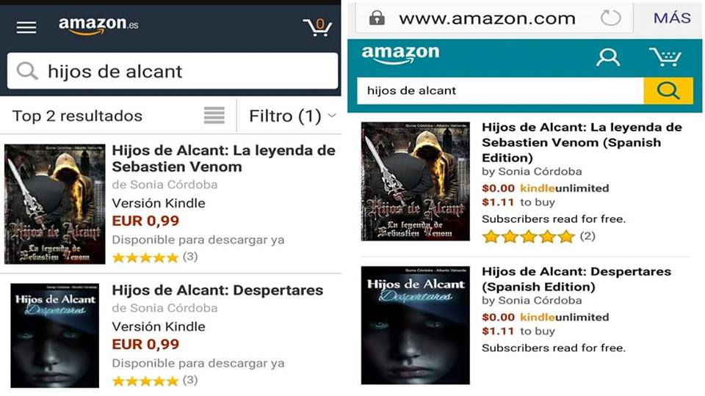Expand the Filtro (1) dropdown
Viewport: 705px width, 396px height.
pyautogui.click(x=292, y=116)
